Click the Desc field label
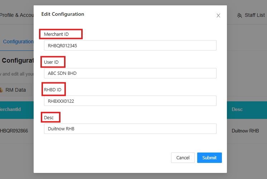Image resolution: width=267 pixels, height=179 pixels. click(49, 118)
